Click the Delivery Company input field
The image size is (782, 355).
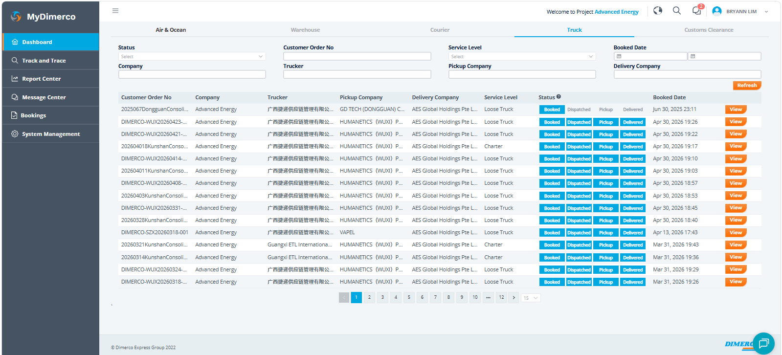tap(687, 74)
